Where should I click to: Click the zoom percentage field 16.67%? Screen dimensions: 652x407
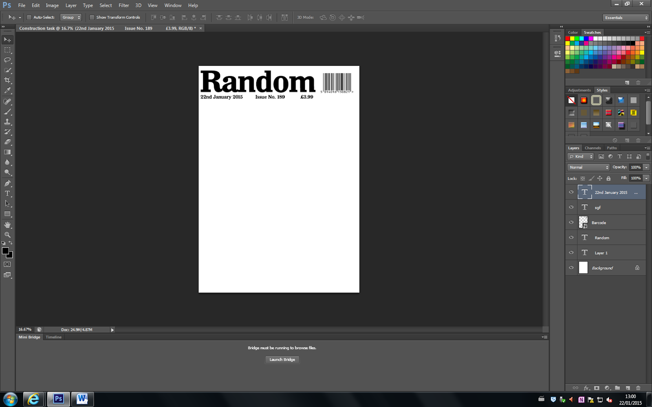[25, 330]
